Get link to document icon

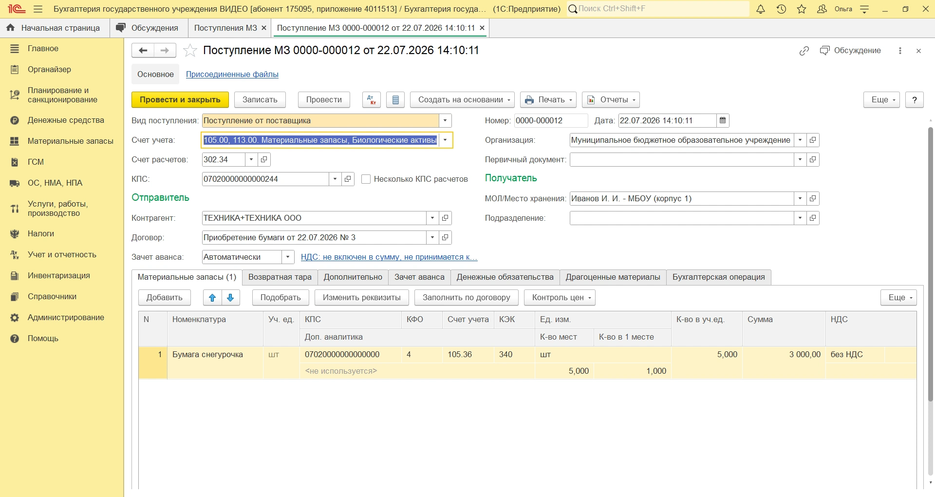[x=804, y=51]
